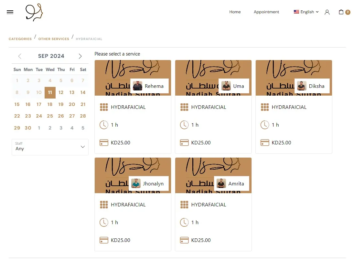364x261 pixels.
Task: Click the SEP 2024 month label
Action: point(51,56)
